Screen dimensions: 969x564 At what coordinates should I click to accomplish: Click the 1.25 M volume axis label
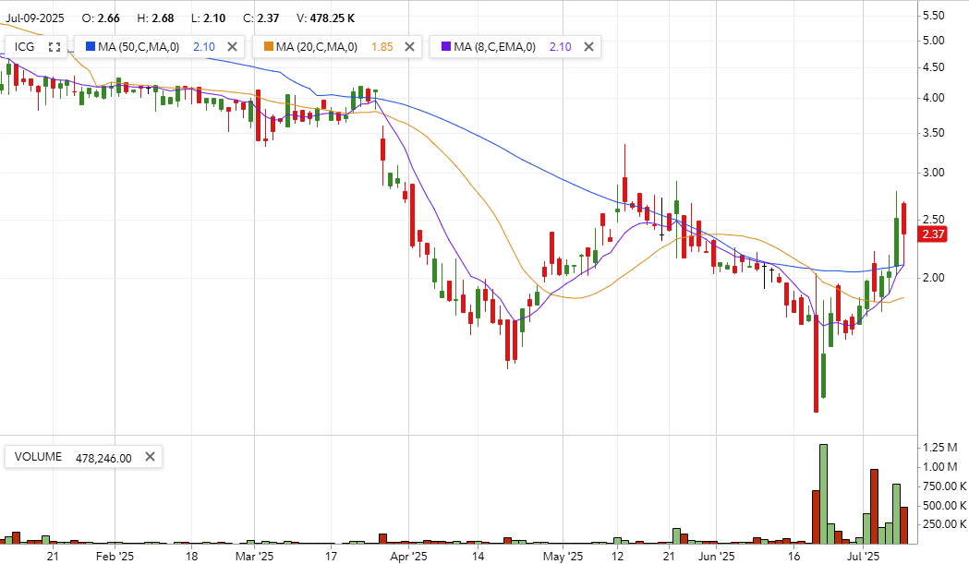click(940, 448)
